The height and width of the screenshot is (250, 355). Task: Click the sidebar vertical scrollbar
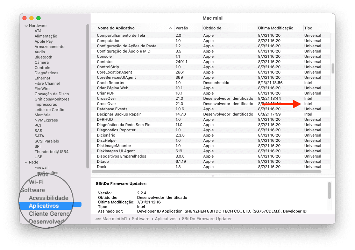pyautogui.click(x=88, y=96)
